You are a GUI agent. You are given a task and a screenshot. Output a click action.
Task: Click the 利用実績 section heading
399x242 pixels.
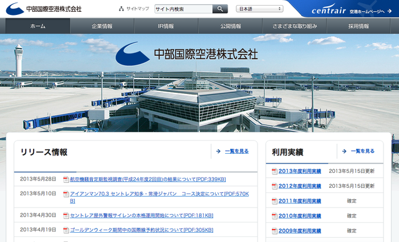pos(287,152)
